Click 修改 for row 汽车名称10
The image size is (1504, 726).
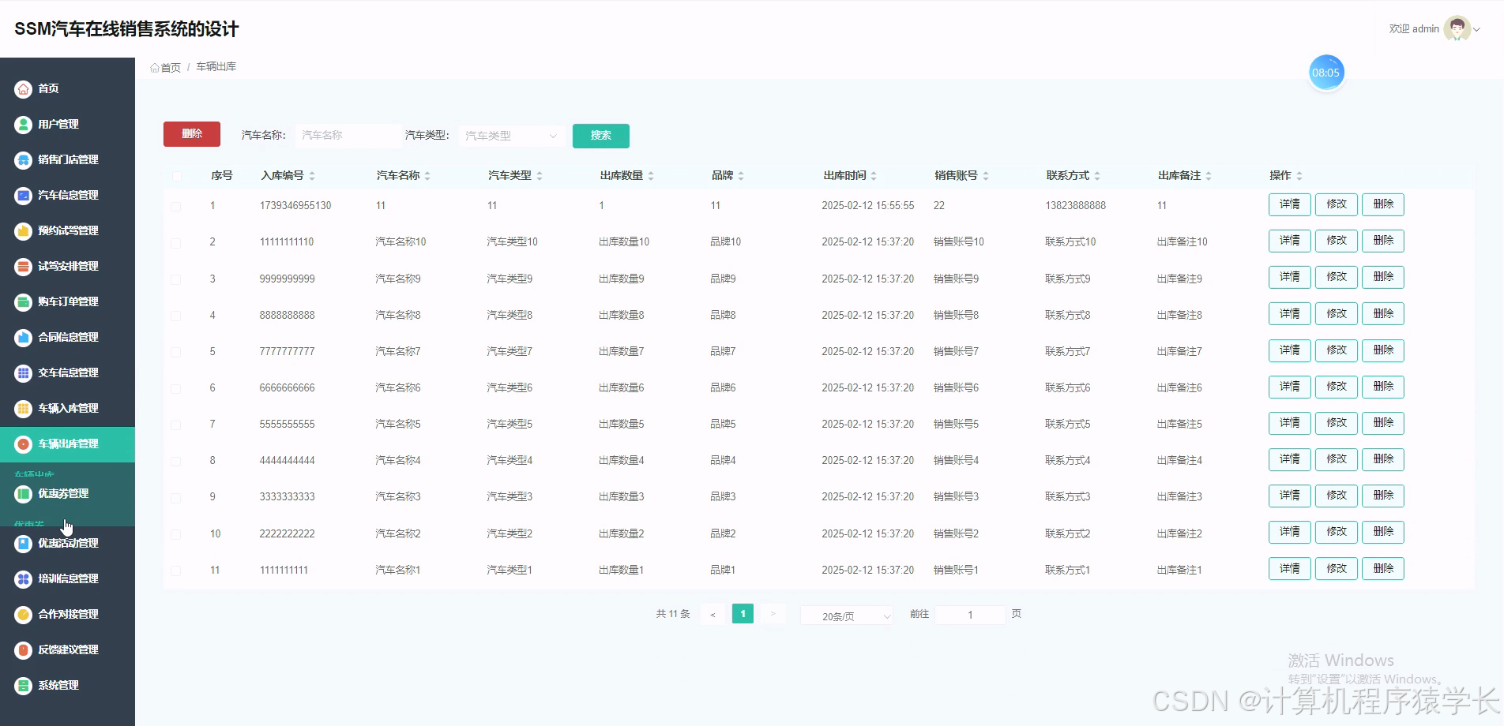tap(1337, 241)
